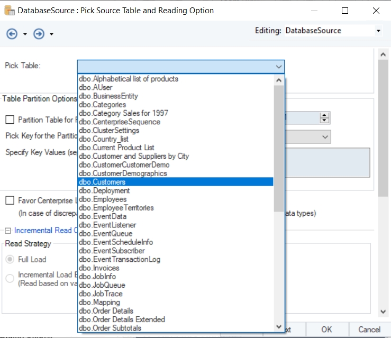The height and width of the screenshot is (338, 391).
Task: Open the Editing DatabaseSource dropdown
Action: 378,31
